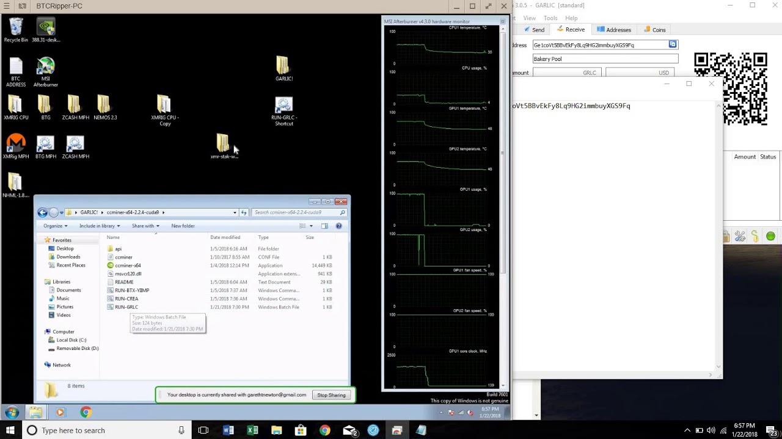Select Downloads under Favorites in Explorer
Viewport: 782px width, 439px height.
click(x=68, y=257)
